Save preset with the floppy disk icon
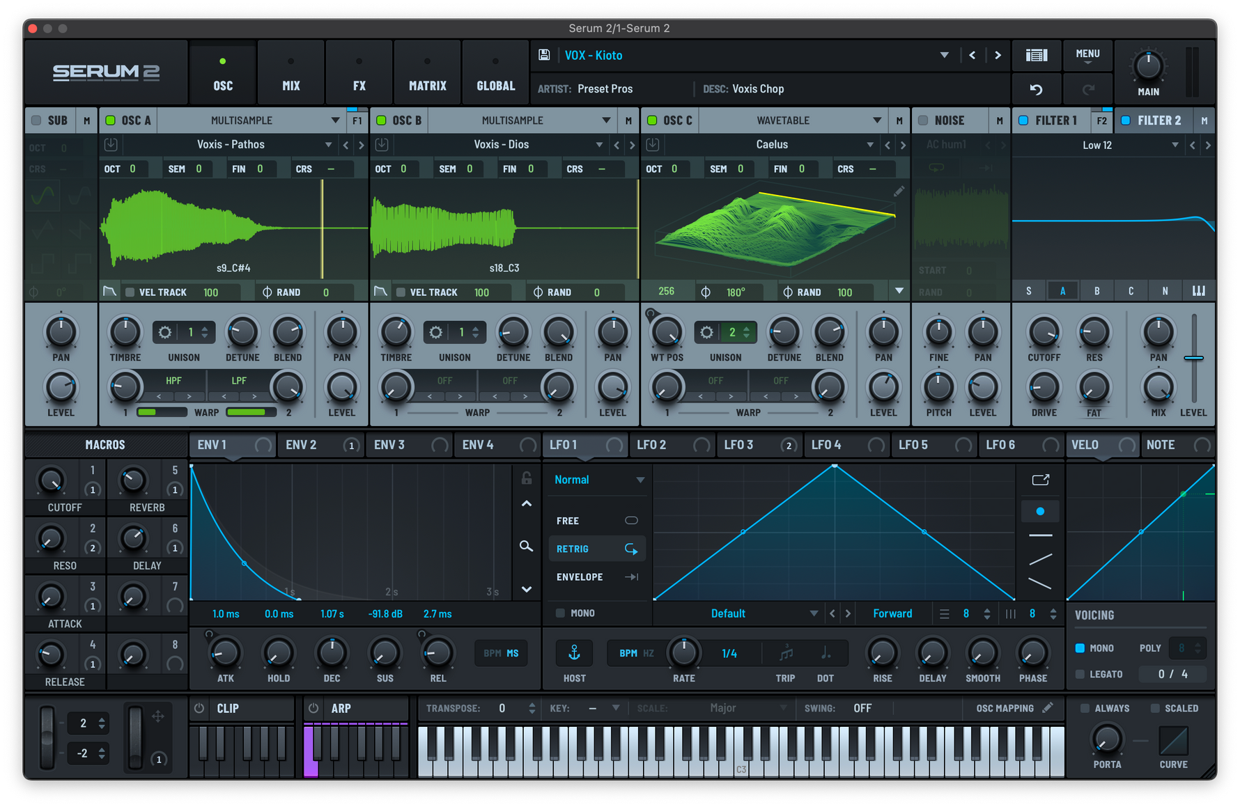The height and width of the screenshot is (807, 1240). [544, 55]
